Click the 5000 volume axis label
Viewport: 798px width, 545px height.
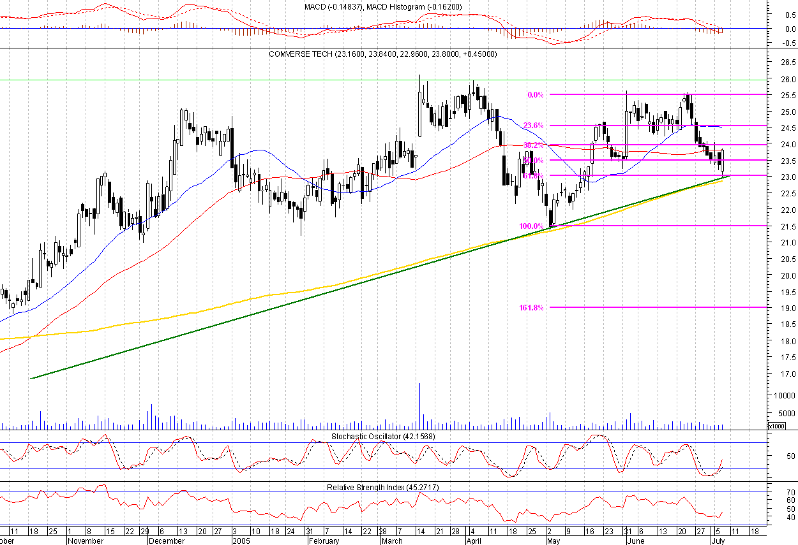pyautogui.click(x=787, y=414)
